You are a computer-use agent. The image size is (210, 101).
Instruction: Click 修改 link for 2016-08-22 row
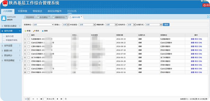pyautogui.click(x=196, y=43)
